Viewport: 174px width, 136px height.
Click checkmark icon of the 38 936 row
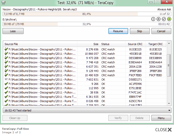click(x=6, y=92)
